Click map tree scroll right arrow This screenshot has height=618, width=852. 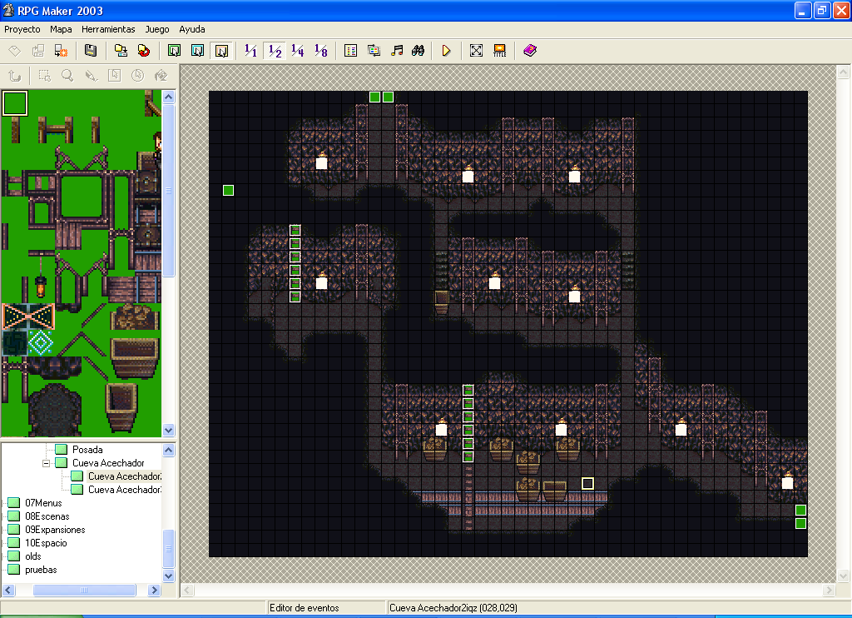[154, 591]
